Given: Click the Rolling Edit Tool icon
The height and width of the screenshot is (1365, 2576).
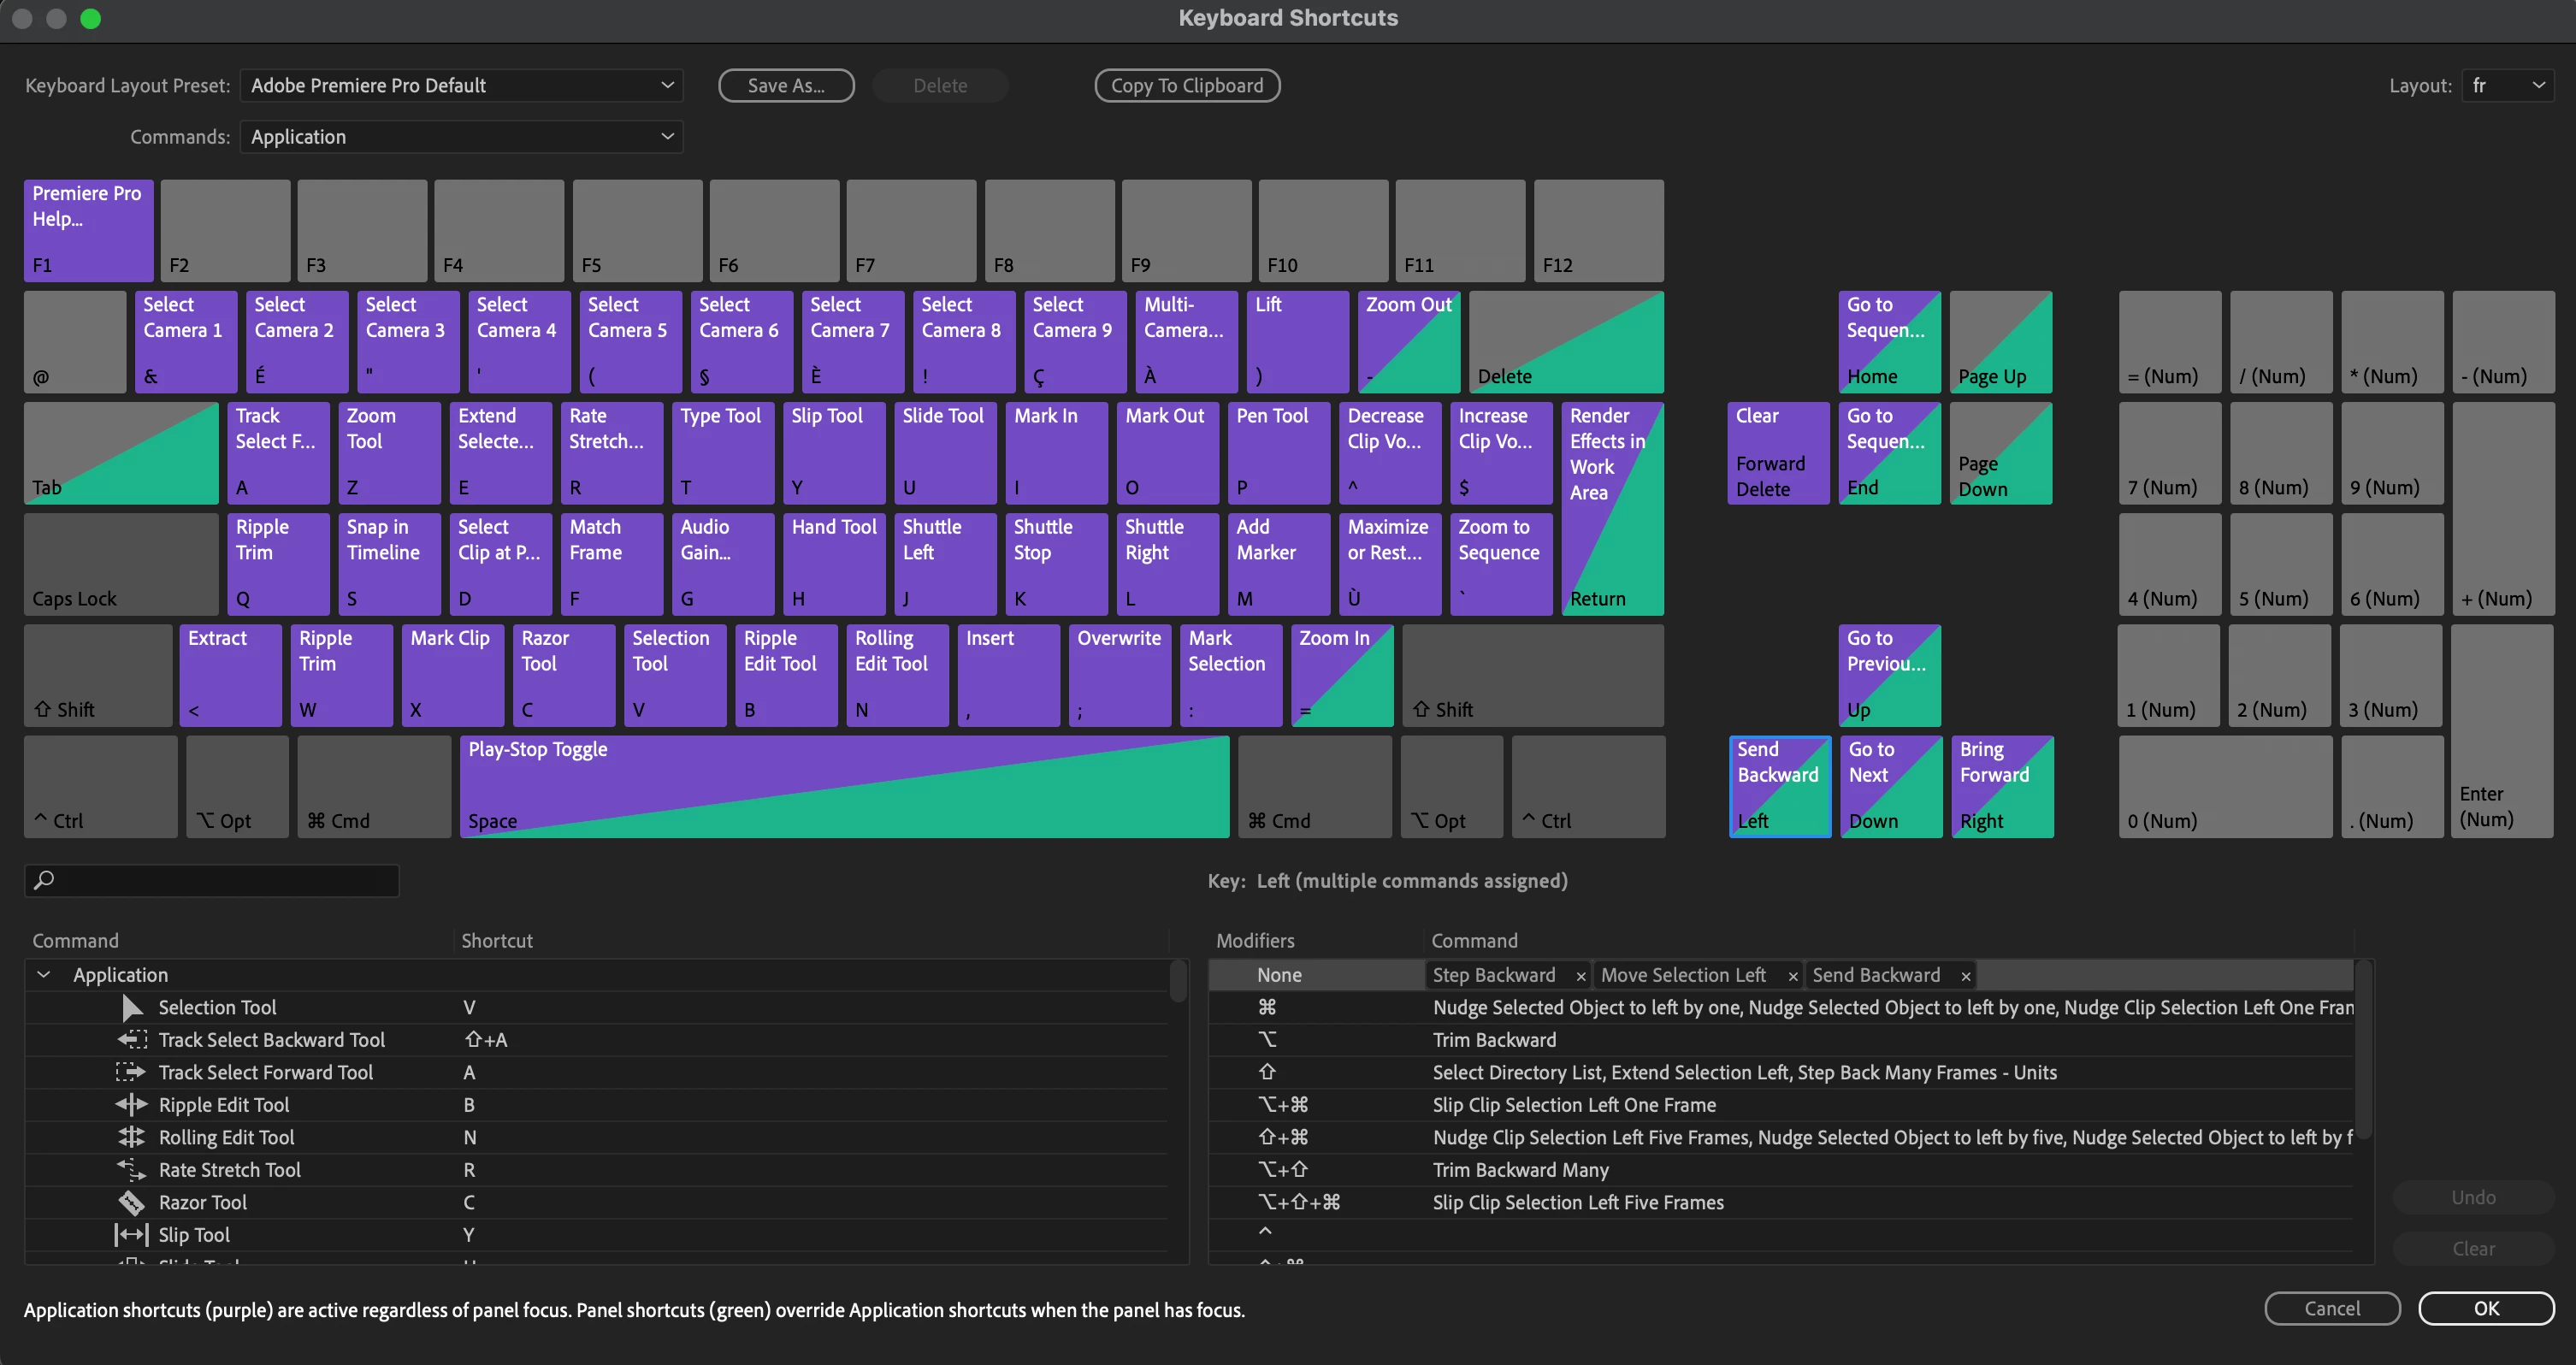Looking at the screenshot, I should 132,1137.
